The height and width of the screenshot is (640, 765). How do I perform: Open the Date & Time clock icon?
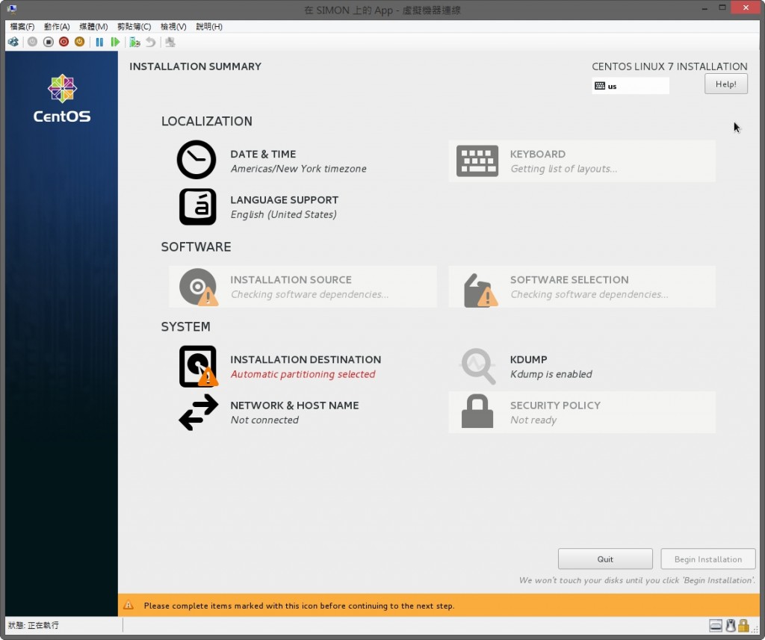pos(196,160)
